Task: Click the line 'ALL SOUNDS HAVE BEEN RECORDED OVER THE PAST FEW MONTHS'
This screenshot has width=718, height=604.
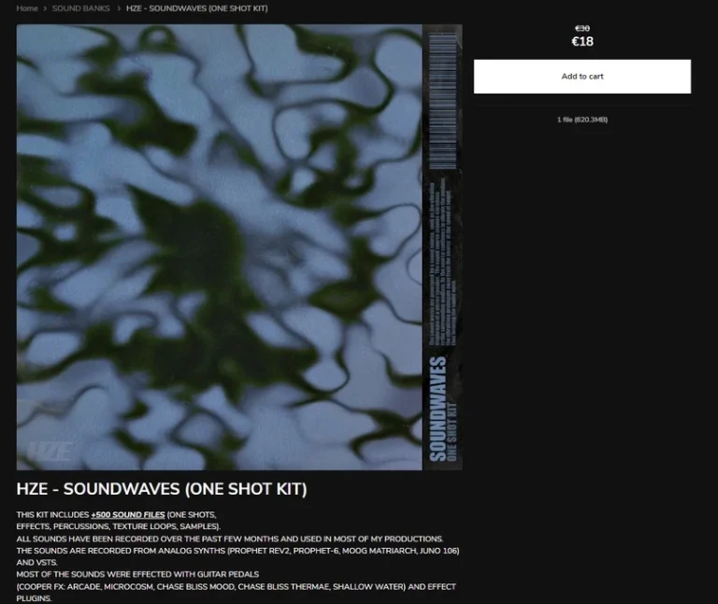Action: [x=229, y=539]
